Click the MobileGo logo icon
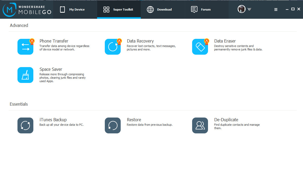Image resolution: width=303 pixels, height=187 pixels. (9, 10)
